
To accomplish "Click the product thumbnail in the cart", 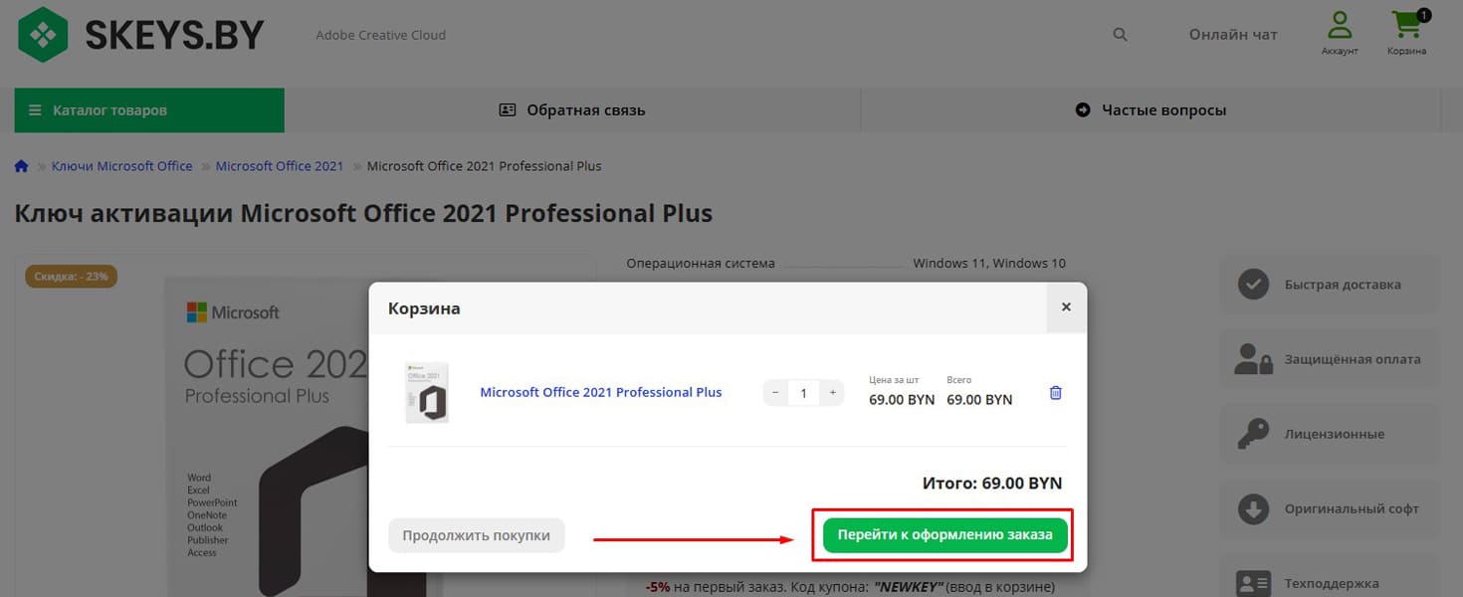I will tap(427, 393).
